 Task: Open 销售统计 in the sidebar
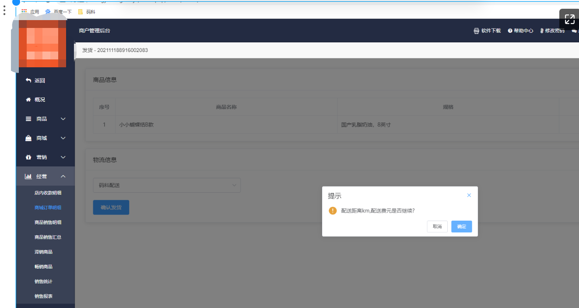(x=43, y=282)
